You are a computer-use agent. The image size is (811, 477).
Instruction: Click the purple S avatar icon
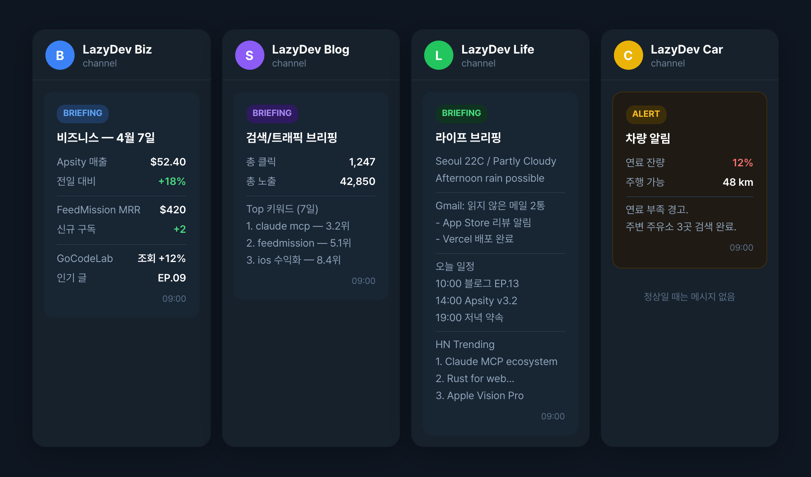(249, 55)
